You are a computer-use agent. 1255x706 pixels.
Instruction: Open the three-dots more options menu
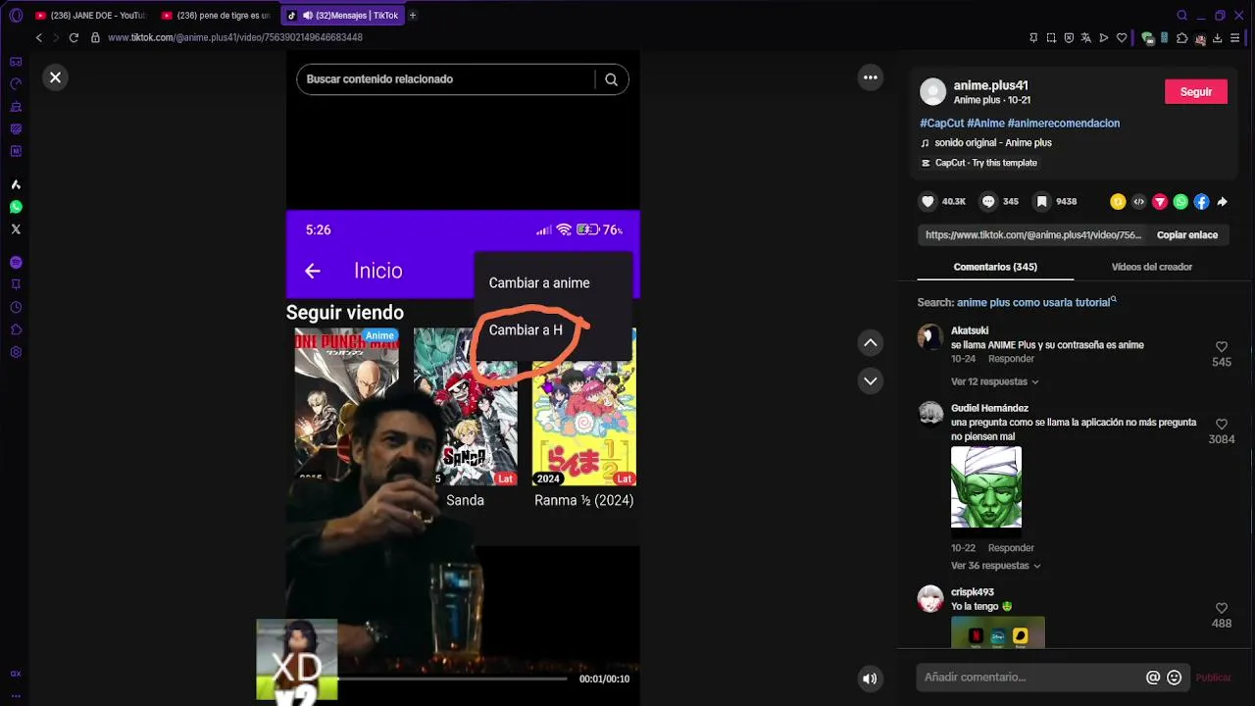[870, 77]
